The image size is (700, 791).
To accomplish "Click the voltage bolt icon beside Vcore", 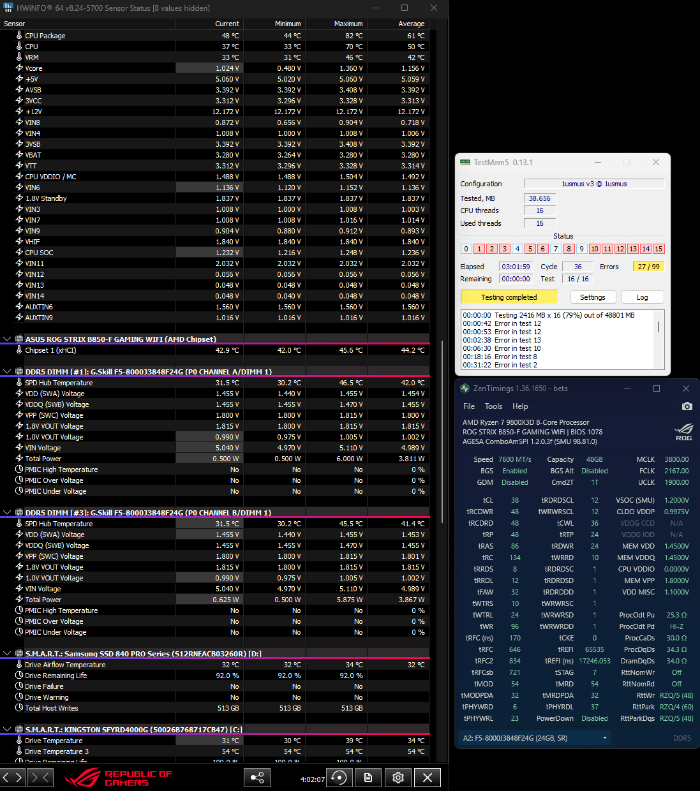I will pos(19,68).
